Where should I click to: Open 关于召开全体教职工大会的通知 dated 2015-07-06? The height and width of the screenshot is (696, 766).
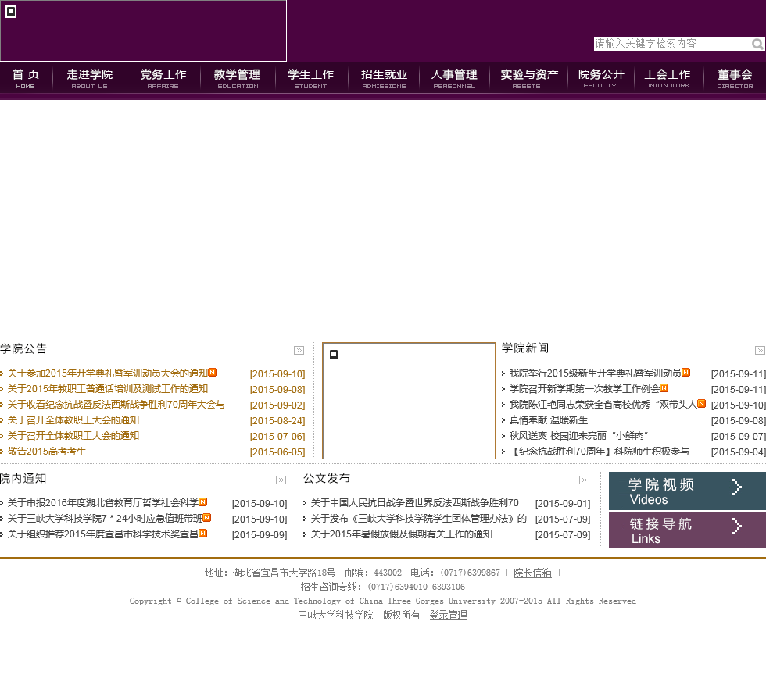click(x=73, y=436)
